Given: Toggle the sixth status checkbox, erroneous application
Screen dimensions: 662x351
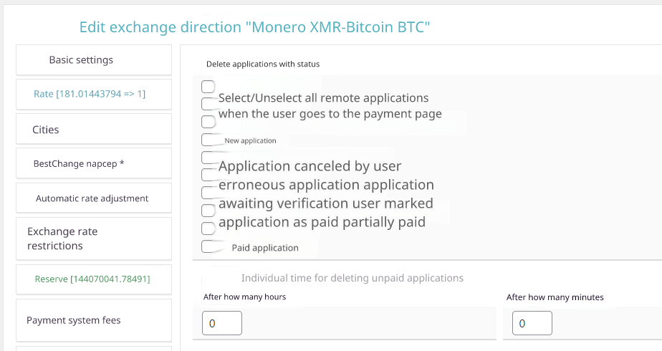Looking at the screenshot, I should click(x=208, y=175).
